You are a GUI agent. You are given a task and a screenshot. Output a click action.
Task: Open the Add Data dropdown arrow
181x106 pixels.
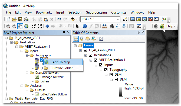point(77,19)
